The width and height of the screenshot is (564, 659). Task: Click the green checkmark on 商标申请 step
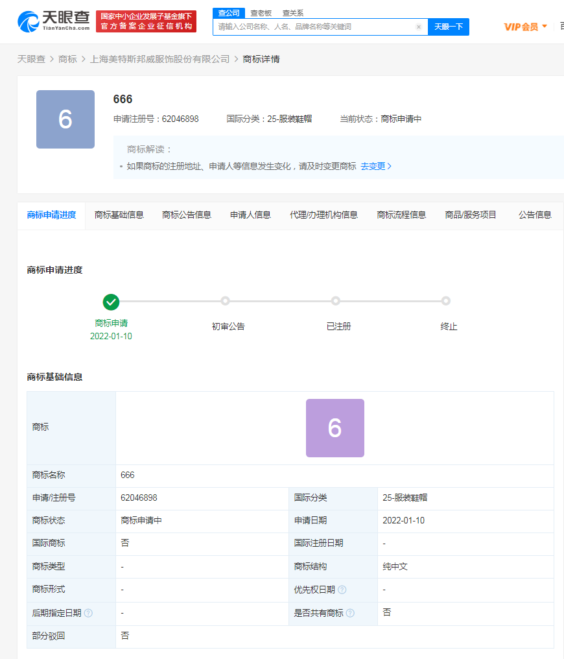(x=110, y=302)
